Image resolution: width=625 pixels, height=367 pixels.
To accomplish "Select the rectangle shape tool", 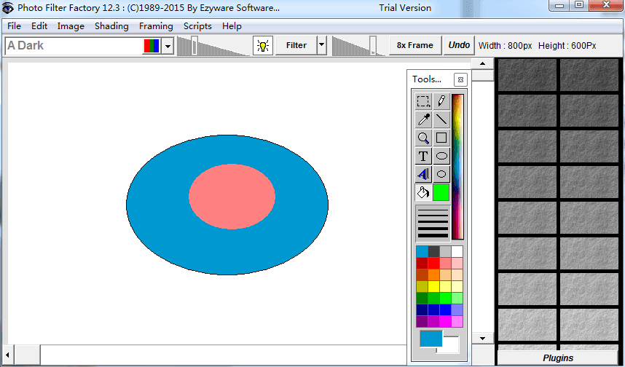I will [x=441, y=138].
